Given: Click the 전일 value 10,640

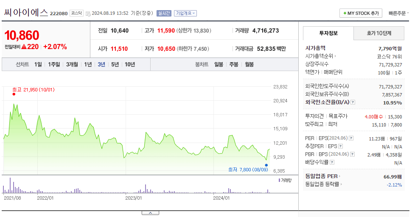Looking at the screenshot, I should (120, 30).
